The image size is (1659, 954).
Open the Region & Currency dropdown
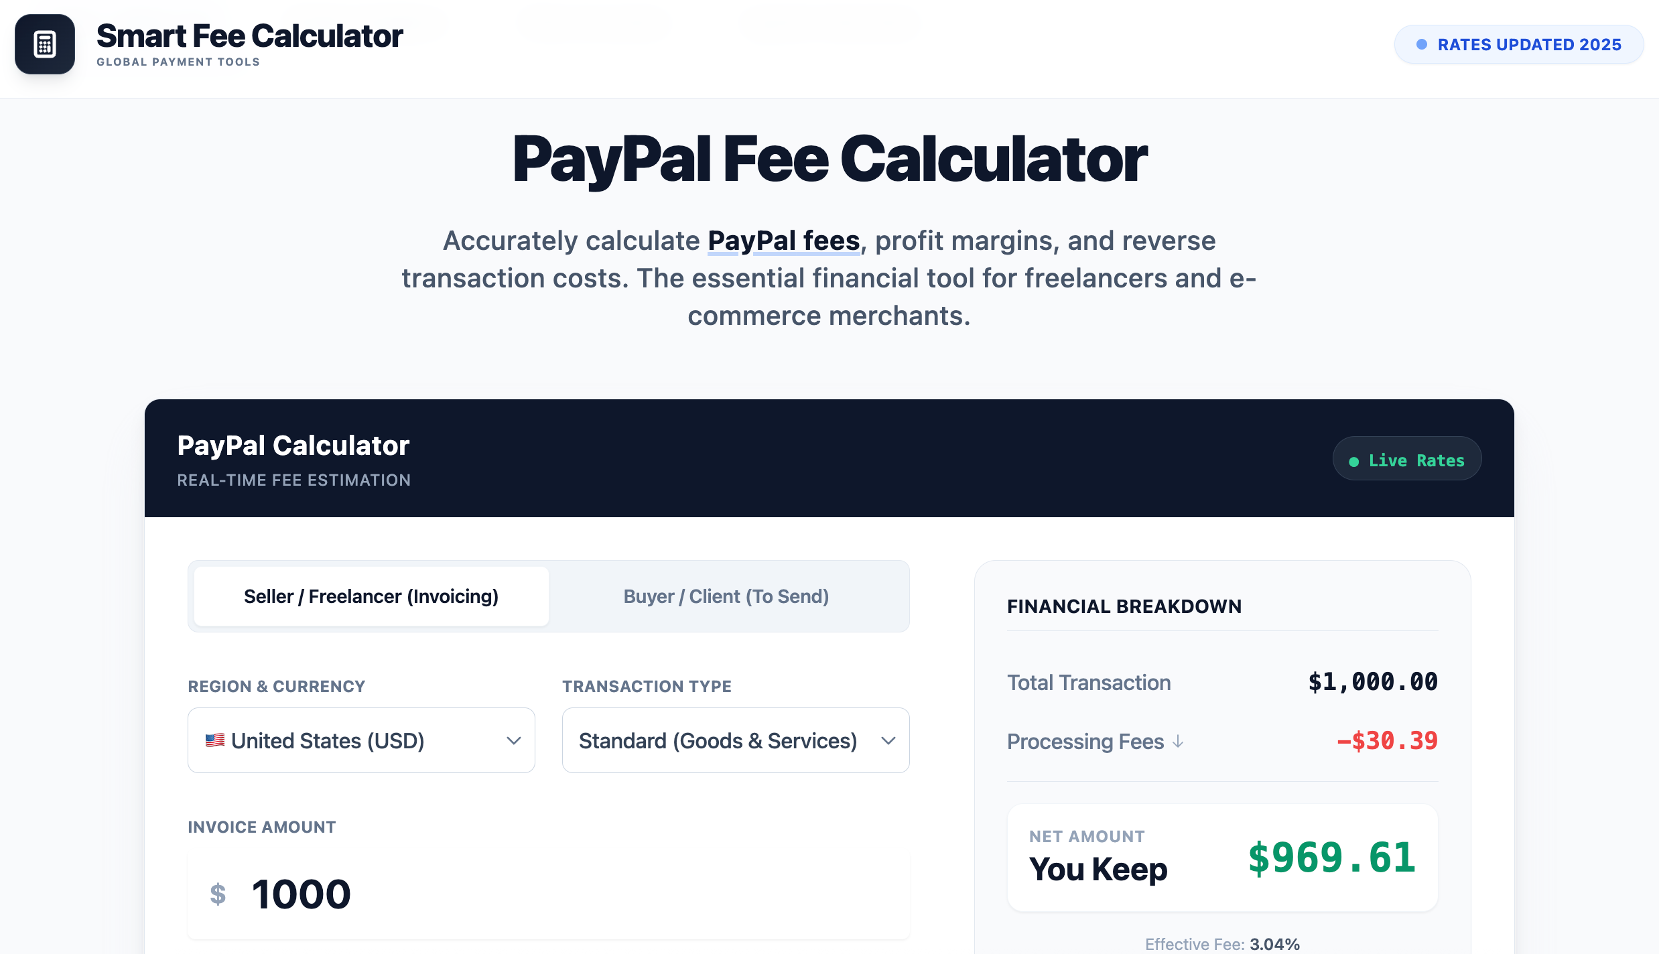(361, 740)
